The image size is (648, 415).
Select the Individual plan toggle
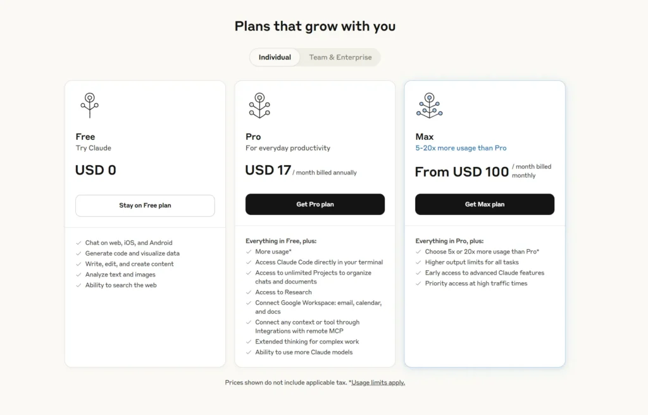coord(275,57)
